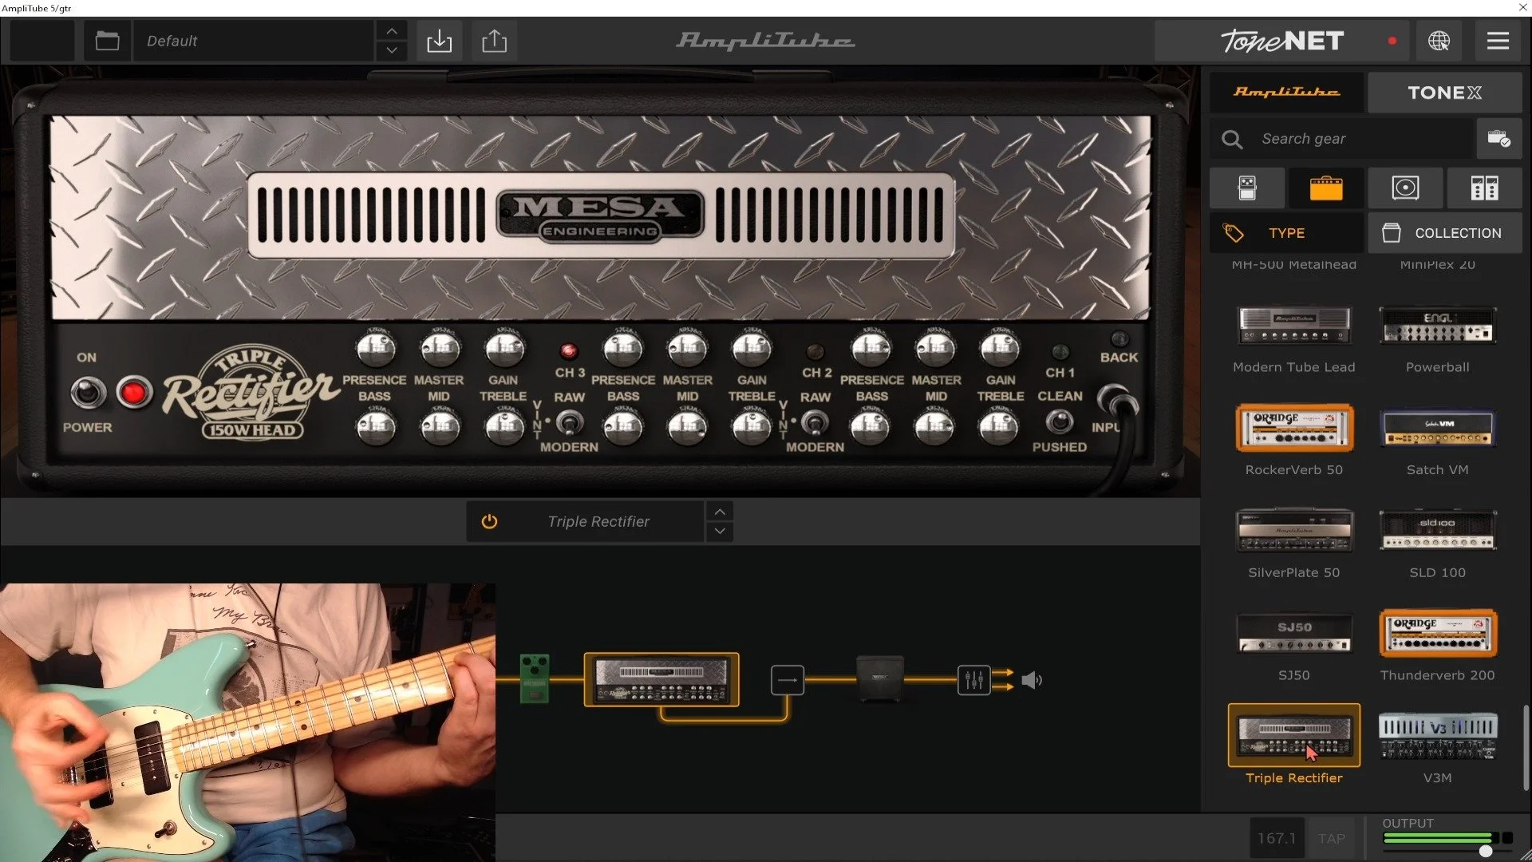Click the export share preset icon
1532x862 pixels.
tap(494, 41)
